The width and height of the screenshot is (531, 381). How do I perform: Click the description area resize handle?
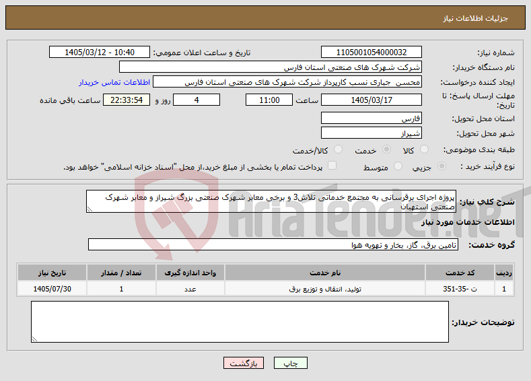click(x=90, y=209)
